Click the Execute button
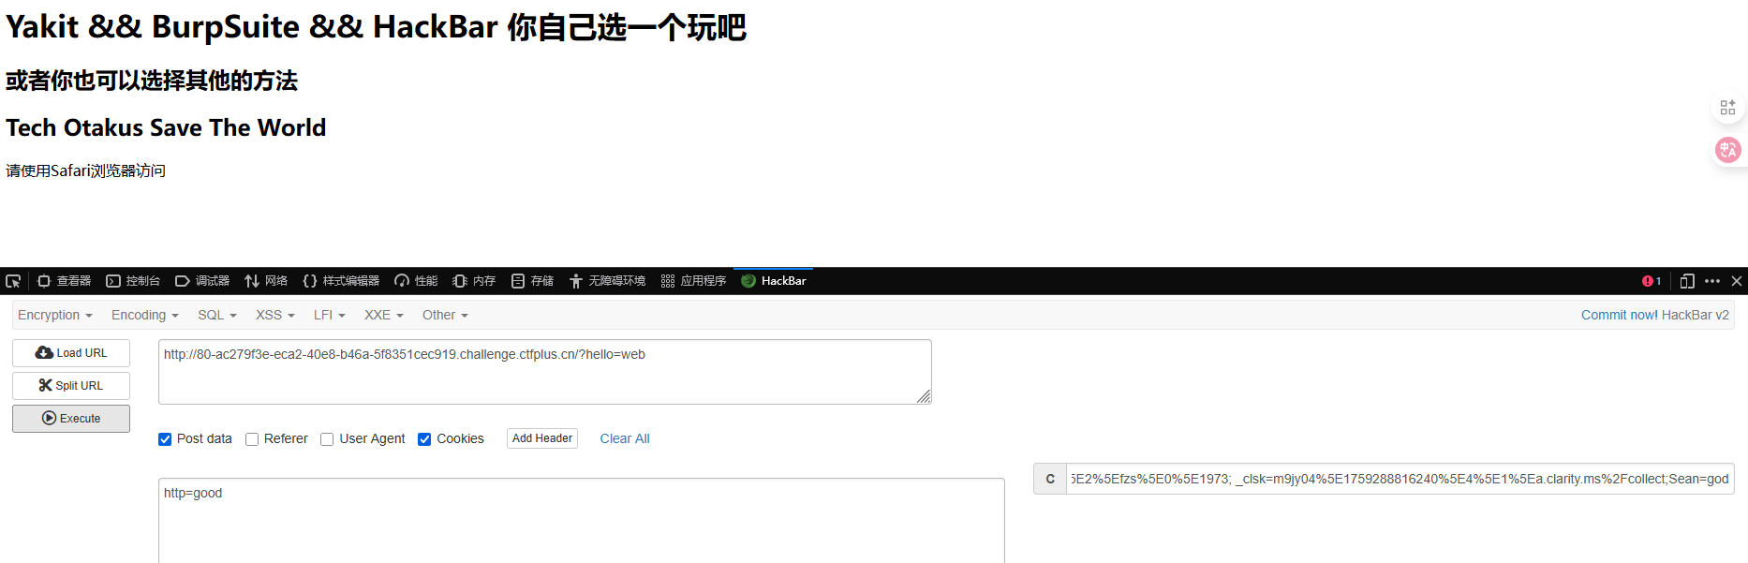 (x=71, y=419)
